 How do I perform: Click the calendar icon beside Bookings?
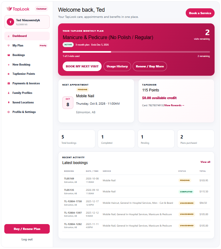coord(9,55)
